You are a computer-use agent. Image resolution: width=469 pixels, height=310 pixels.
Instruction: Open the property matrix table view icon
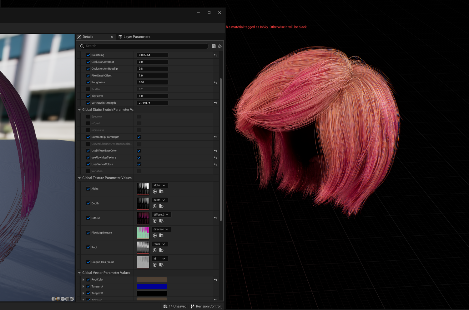[214, 46]
